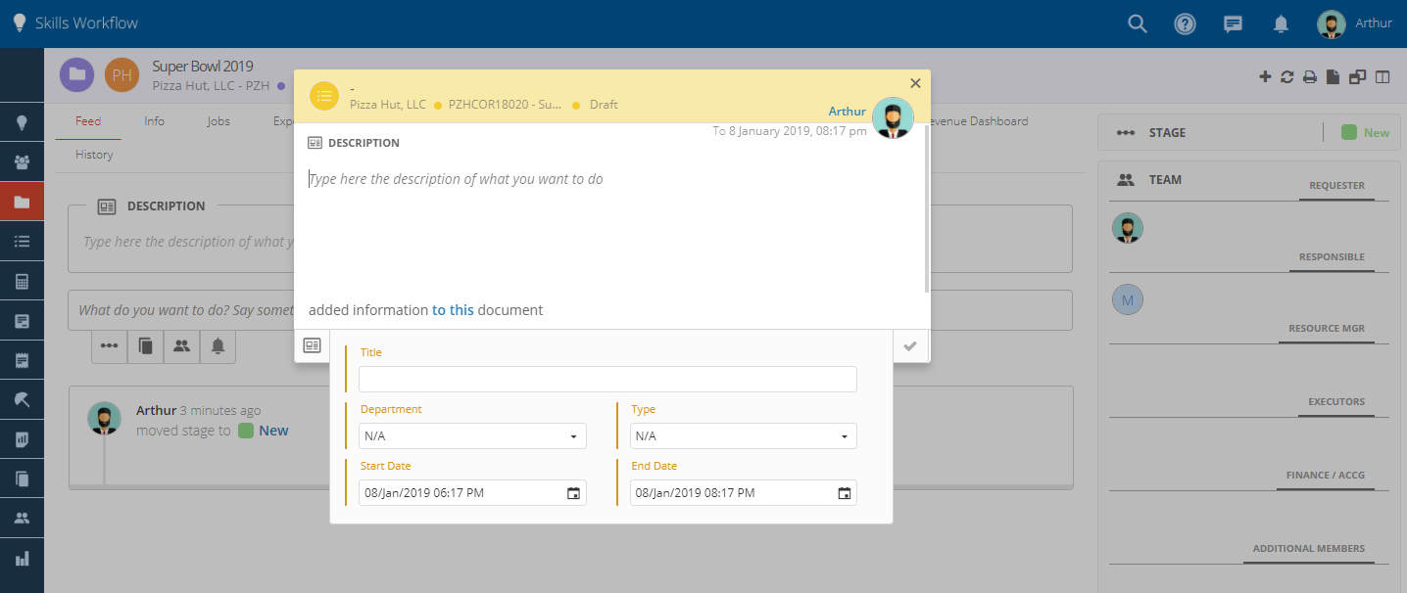1407x593 pixels.
Task: Click the print icon in toolbar
Action: pos(1310,76)
